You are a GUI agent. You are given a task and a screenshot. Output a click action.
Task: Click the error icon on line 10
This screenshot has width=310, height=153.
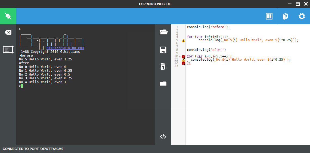[184, 57]
